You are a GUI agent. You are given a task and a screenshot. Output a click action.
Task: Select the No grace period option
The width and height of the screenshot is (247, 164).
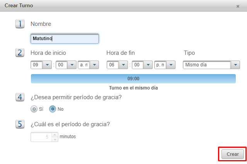point(53,109)
